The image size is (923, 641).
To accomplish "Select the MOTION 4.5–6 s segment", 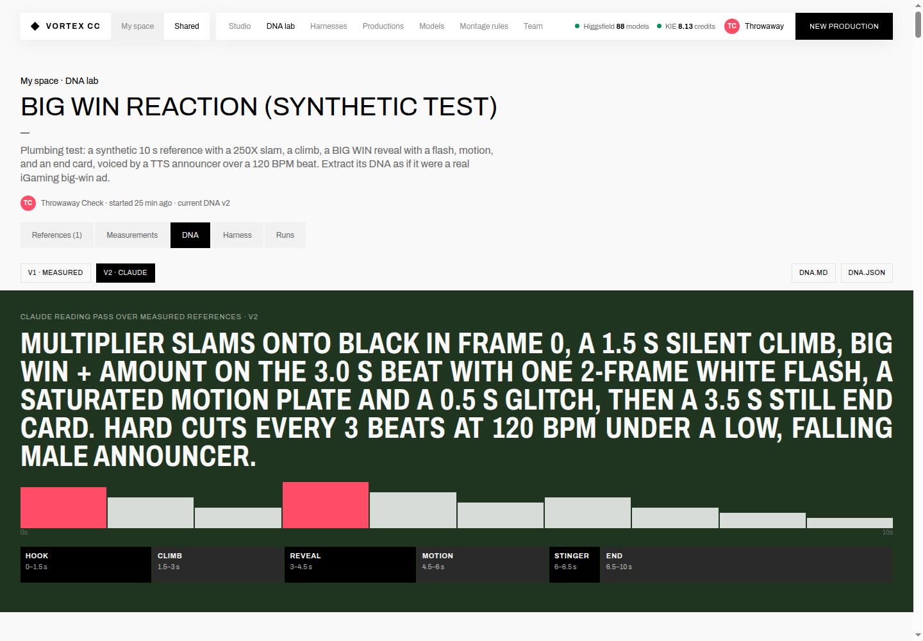I will [483, 565].
